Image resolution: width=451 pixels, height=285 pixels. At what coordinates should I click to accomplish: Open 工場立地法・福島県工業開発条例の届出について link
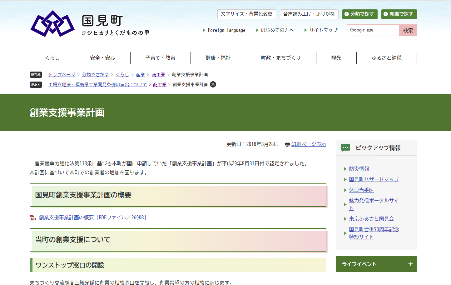(97, 85)
